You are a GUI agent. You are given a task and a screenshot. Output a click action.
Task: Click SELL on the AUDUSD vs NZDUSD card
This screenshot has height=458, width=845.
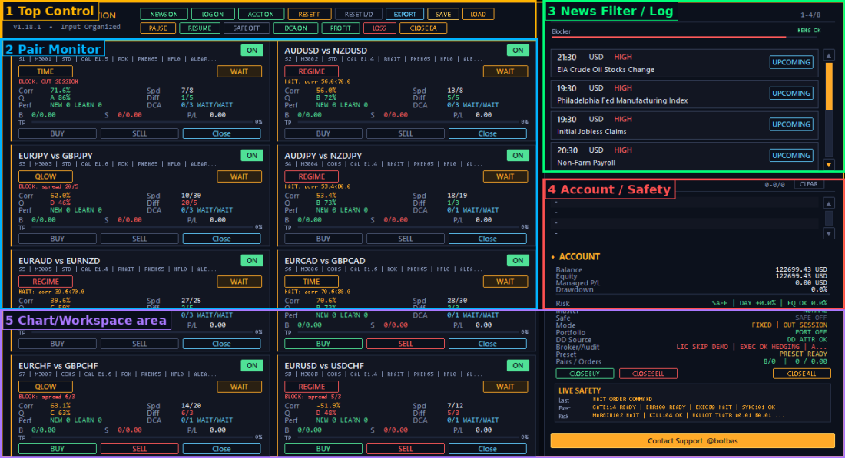pyautogui.click(x=406, y=133)
